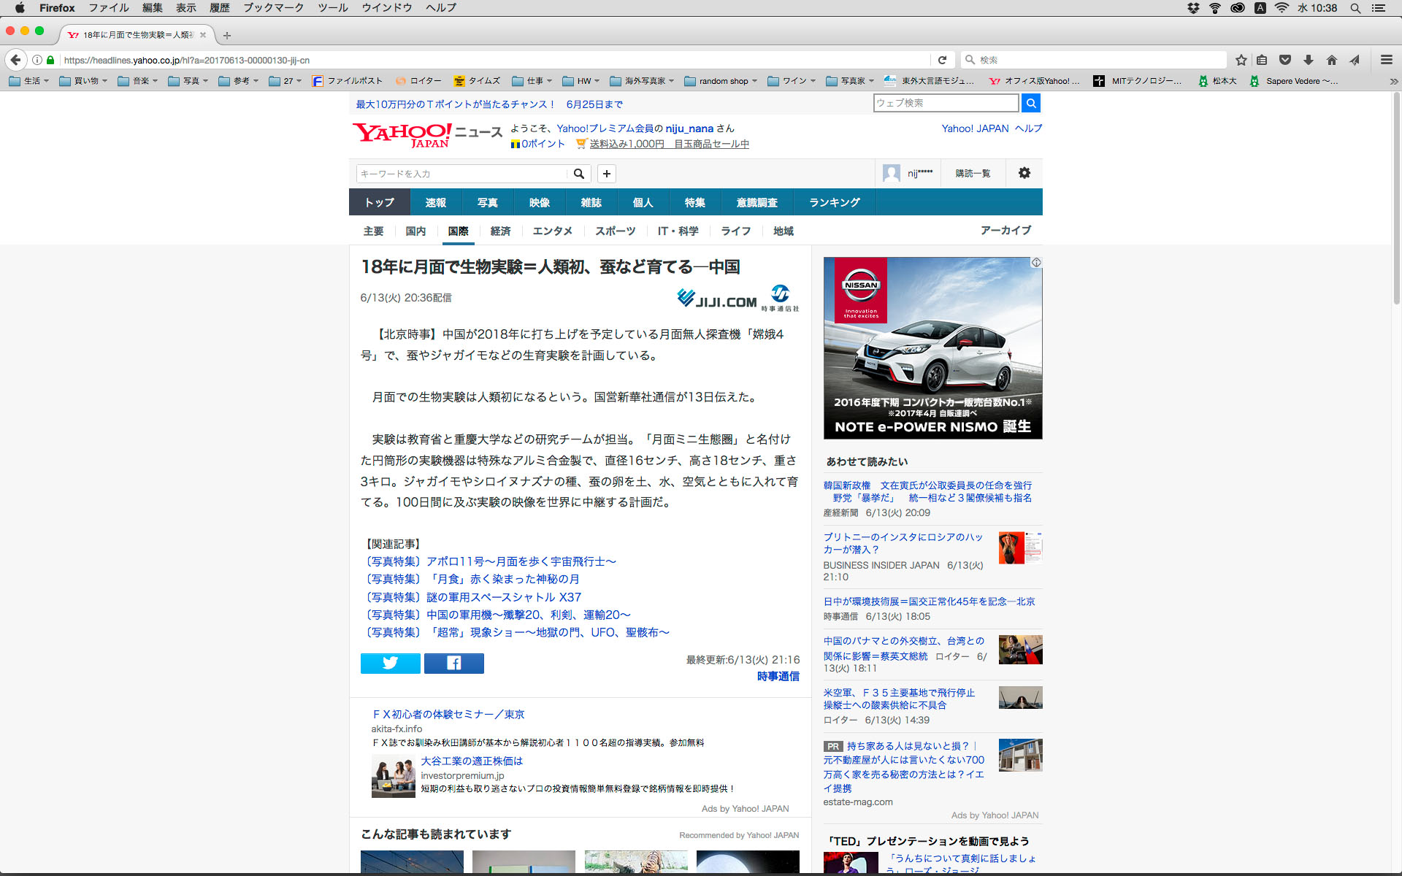The image size is (1402, 876).
Task: Click the plus button beside keyword search
Action: click(606, 173)
